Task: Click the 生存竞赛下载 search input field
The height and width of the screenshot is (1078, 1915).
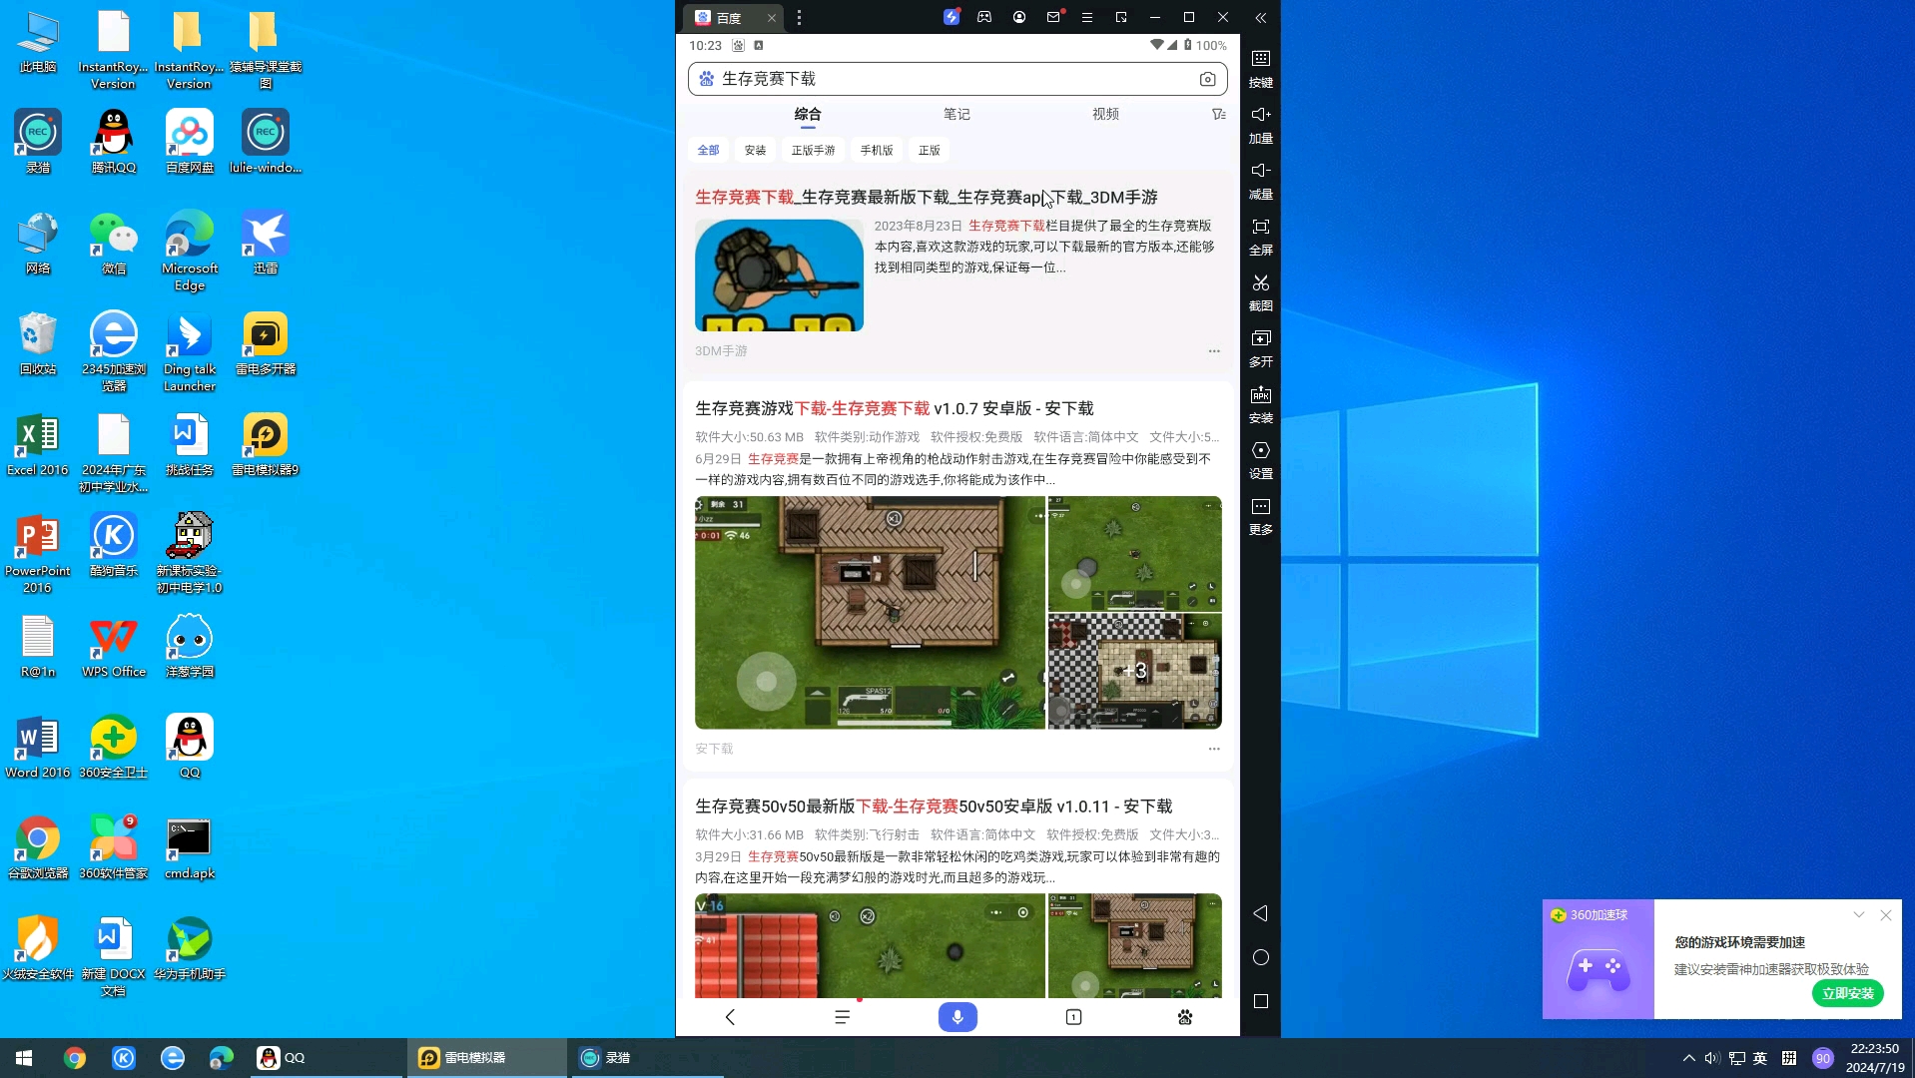Action: click(949, 79)
